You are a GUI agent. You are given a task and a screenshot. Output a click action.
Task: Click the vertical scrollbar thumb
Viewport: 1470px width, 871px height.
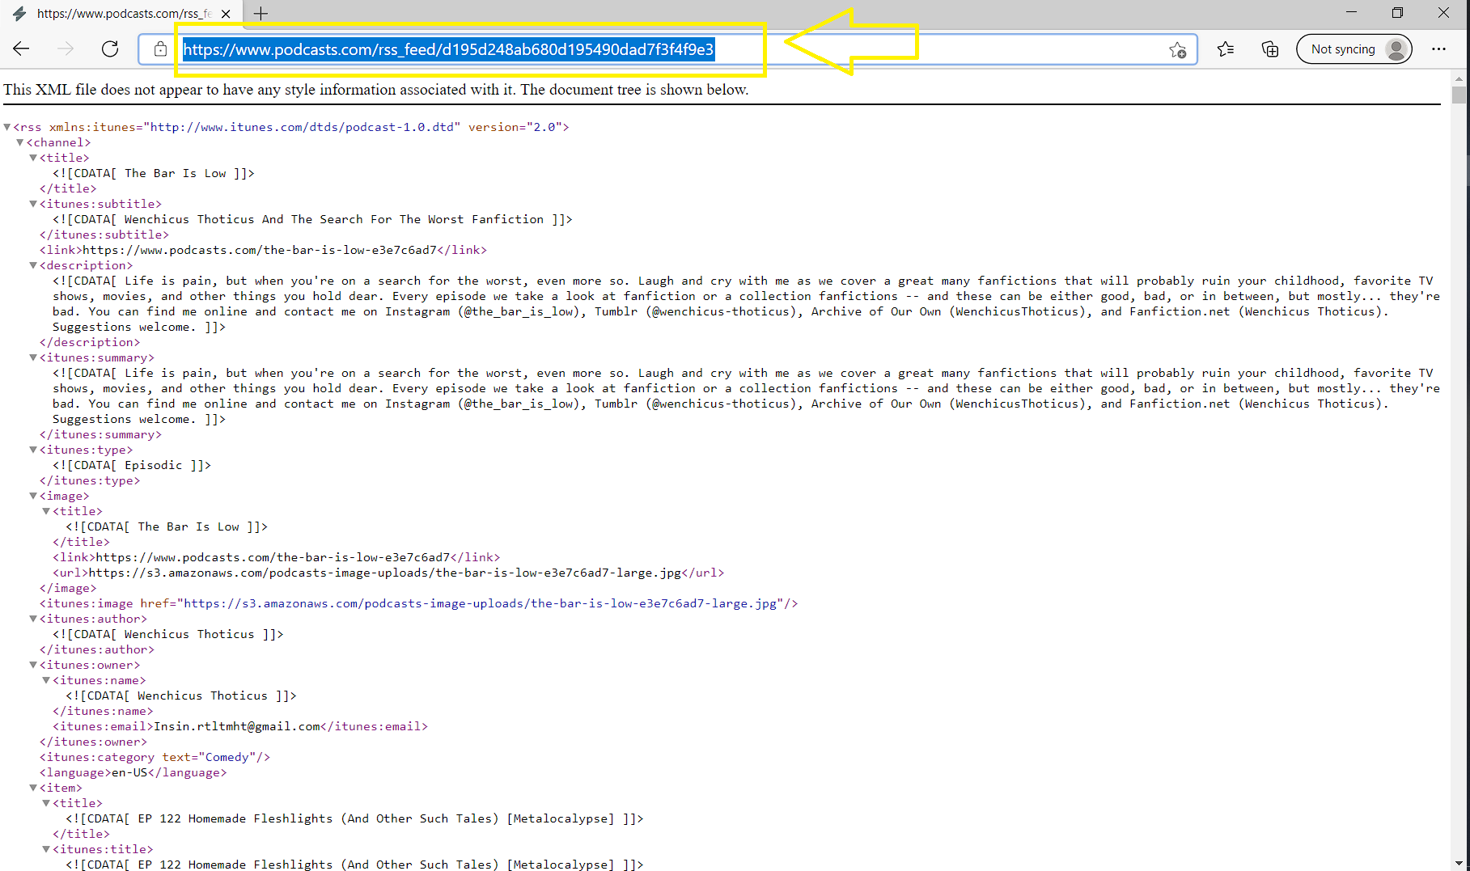pos(1459,95)
